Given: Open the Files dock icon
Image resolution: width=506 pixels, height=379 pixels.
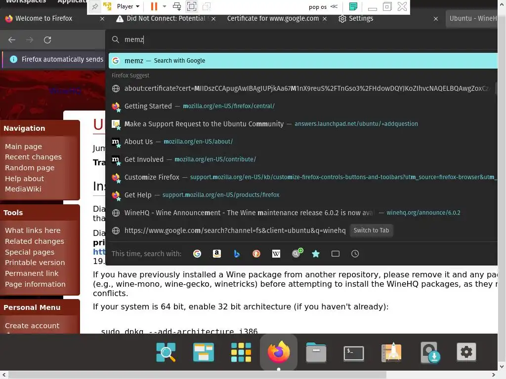Looking at the screenshot, I should (x=316, y=352).
